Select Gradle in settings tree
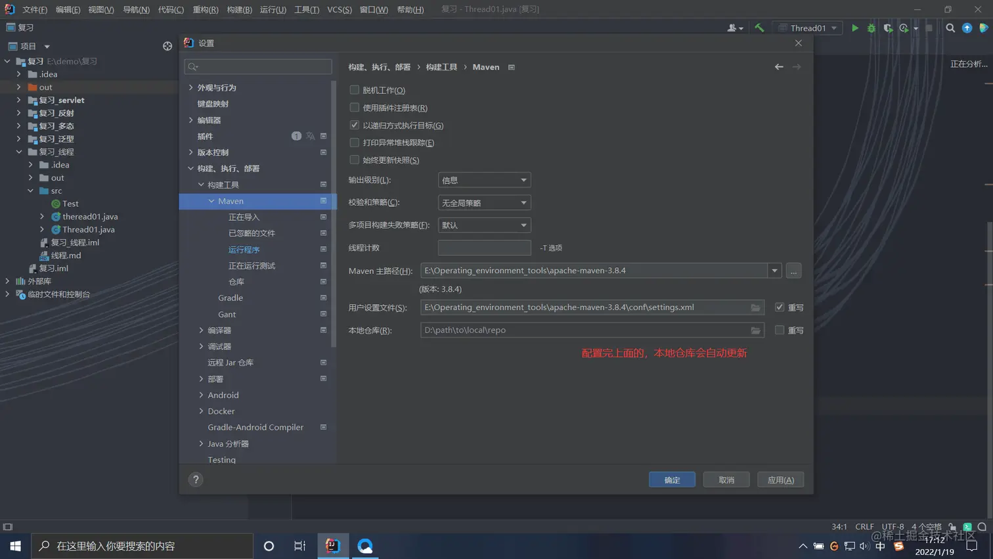993x559 pixels. pos(231,298)
